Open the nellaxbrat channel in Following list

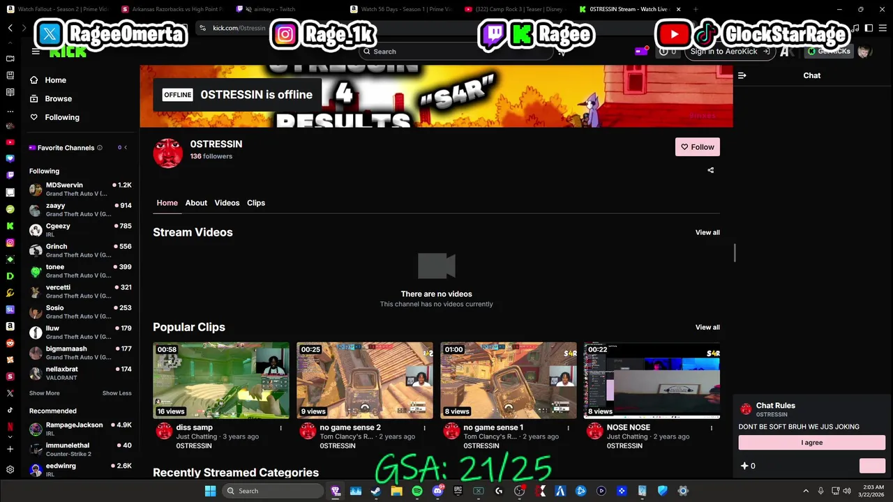pyautogui.click(x=80, y=373)
